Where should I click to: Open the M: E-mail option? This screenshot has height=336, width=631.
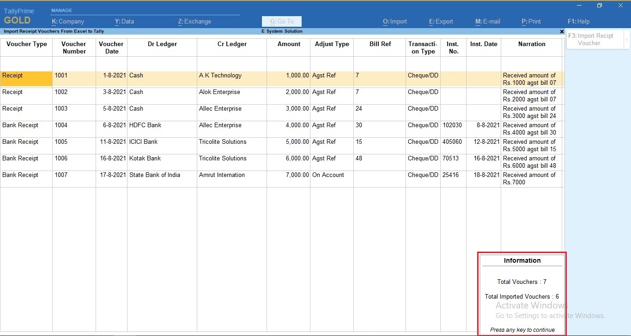[x=486, y=21]
